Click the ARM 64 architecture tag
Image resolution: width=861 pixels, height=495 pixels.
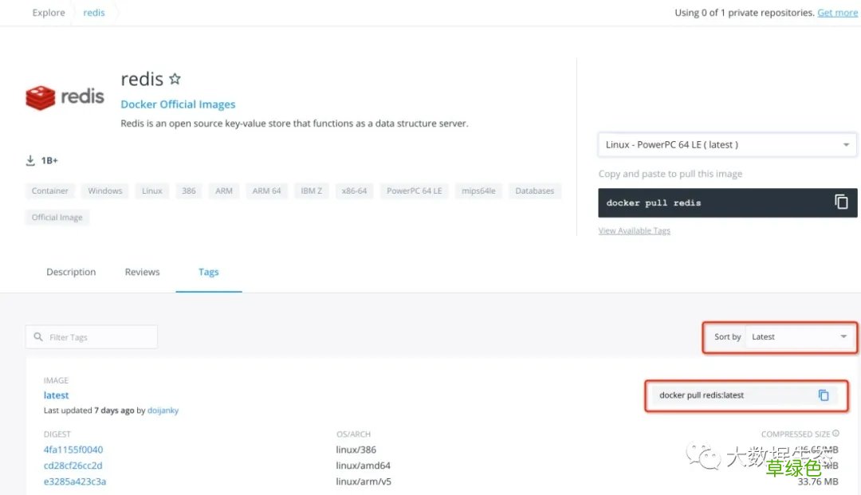pos(267,191)
